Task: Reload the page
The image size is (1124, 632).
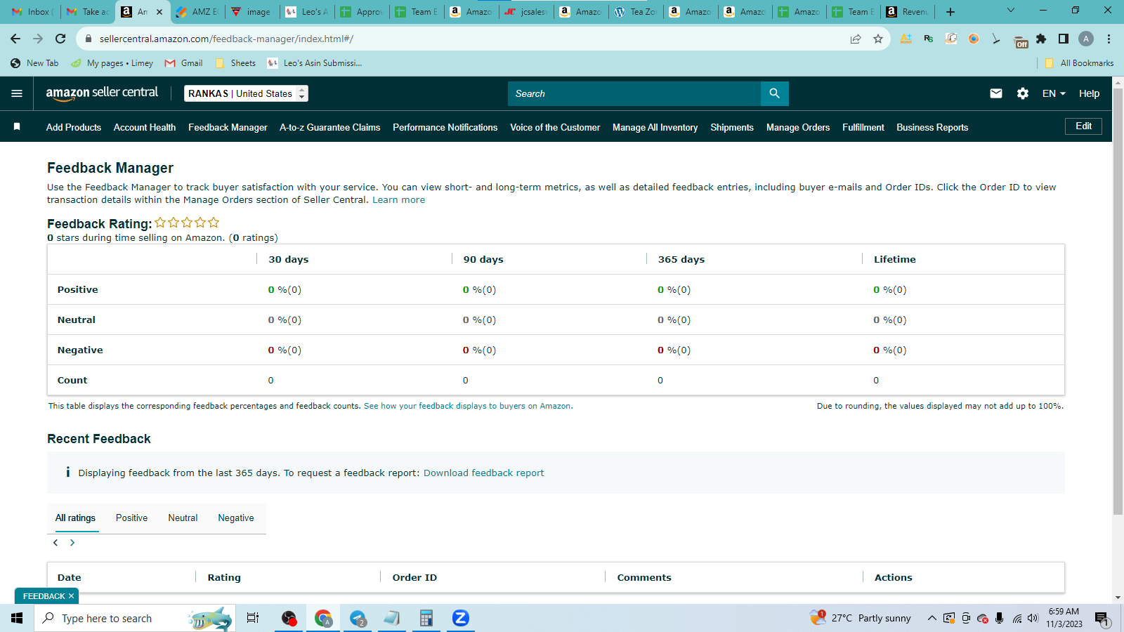Action: 60,39
